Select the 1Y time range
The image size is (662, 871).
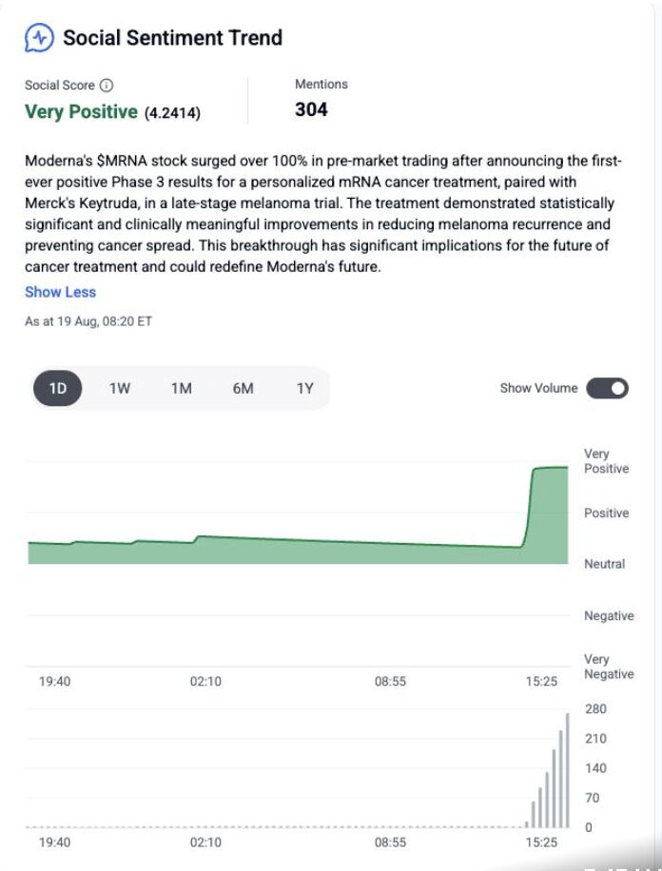304,388
